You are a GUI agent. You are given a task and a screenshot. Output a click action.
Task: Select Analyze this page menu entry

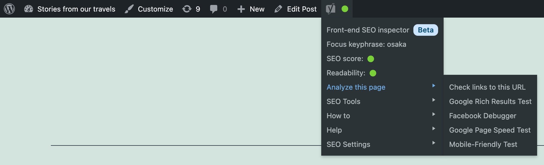coord(356,87)
